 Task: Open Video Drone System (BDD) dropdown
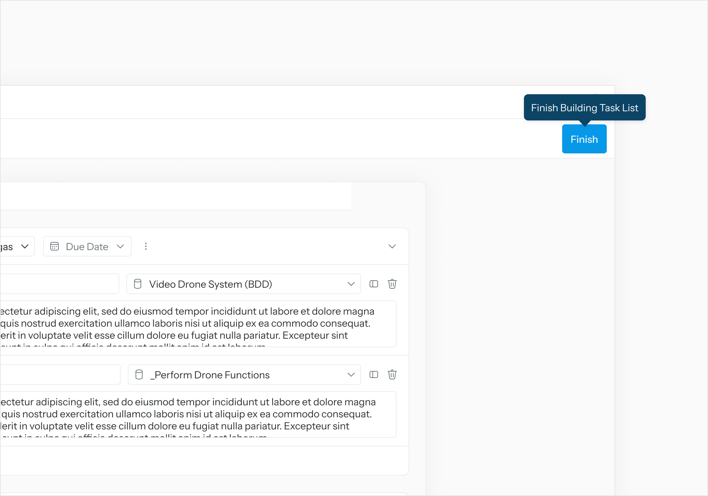pos(244,284)
